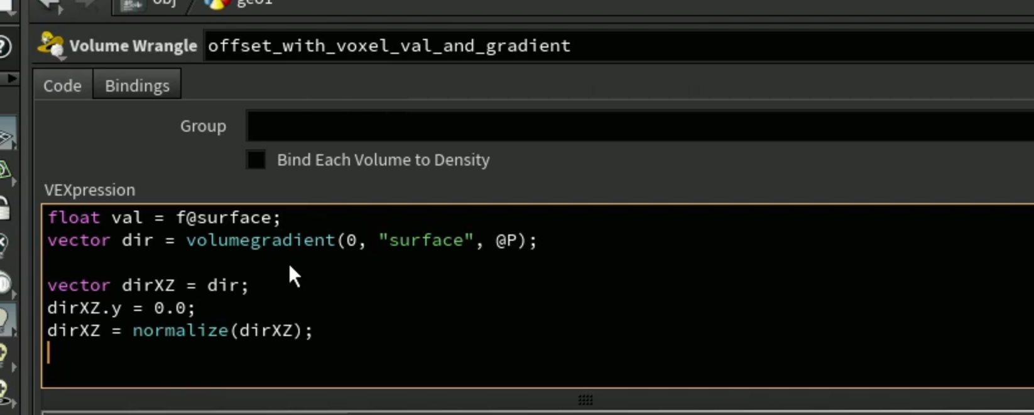Click the normalize function in code
This screenshot has height=415, width=1034.
pyautogui.click(x=180, y=330)
